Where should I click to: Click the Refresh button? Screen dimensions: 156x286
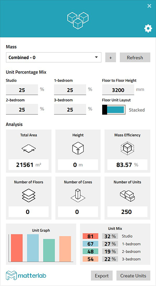135,58
